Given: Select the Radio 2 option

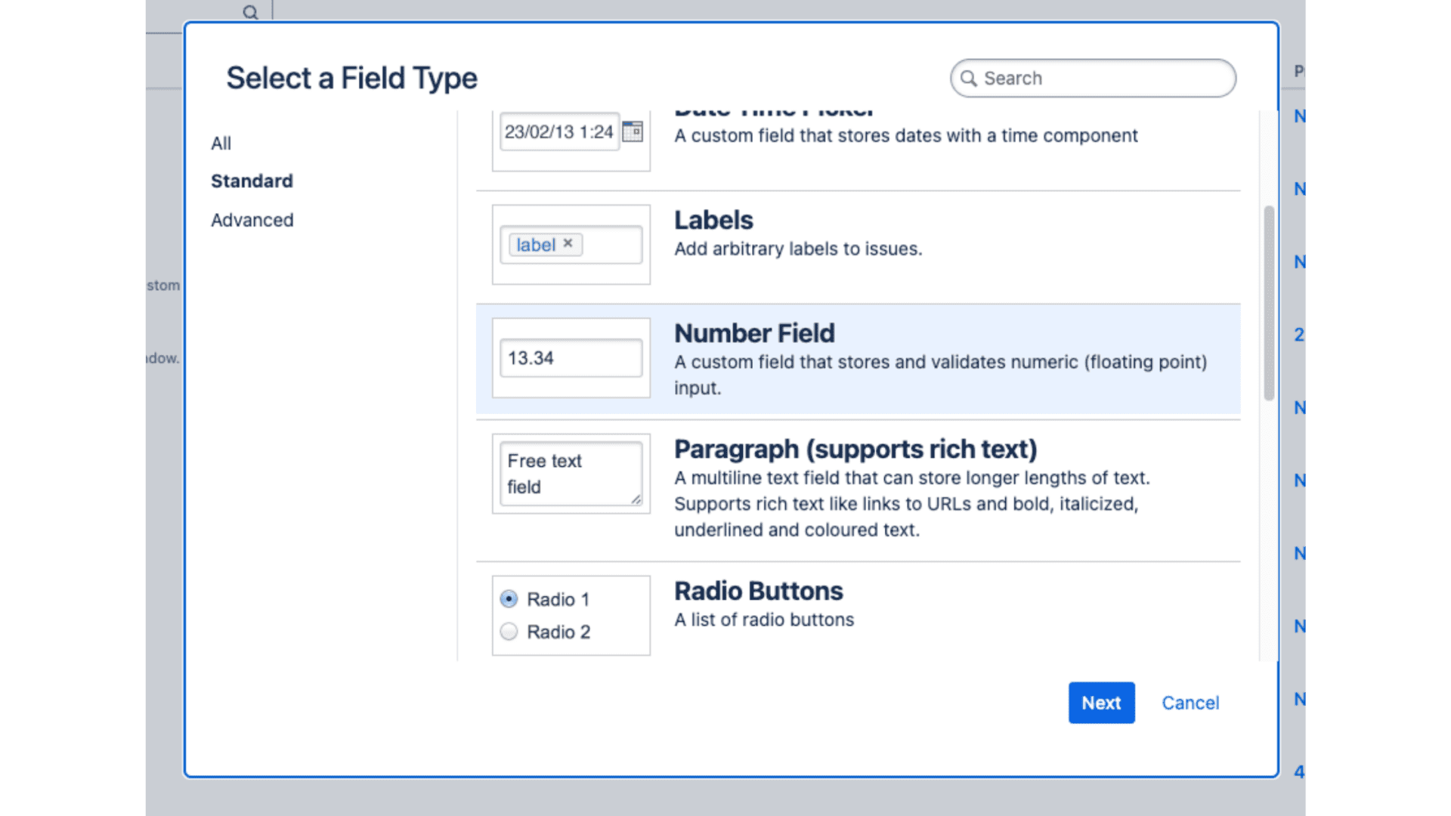Looking at the screenshot, I should pyautogui.click(x=509, y=631).
